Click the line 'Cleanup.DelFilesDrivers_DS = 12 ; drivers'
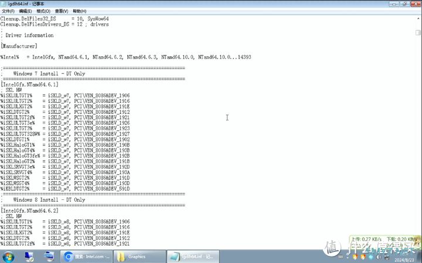422x263 pixels. (55, 24)
